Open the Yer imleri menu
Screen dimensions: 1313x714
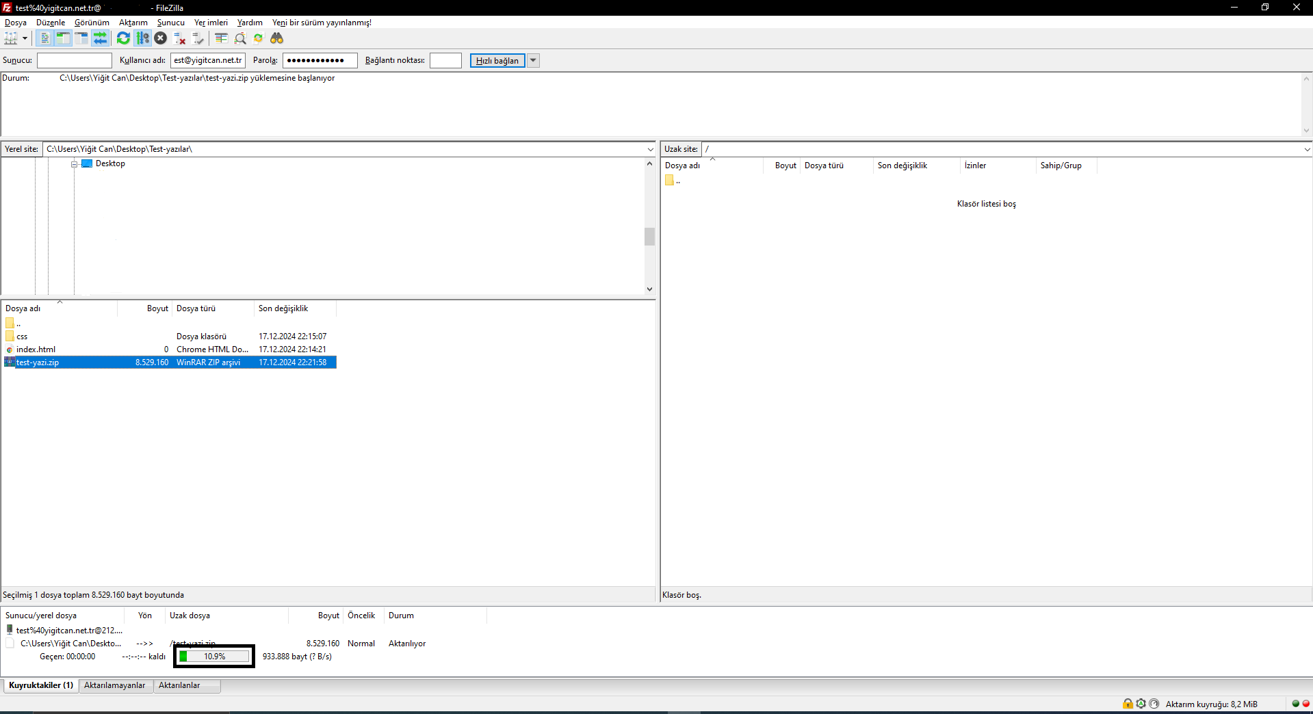(x=211, y=23)
